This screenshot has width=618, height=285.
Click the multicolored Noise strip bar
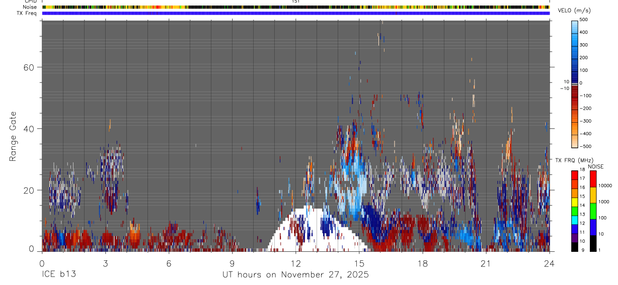click(296, 7)
